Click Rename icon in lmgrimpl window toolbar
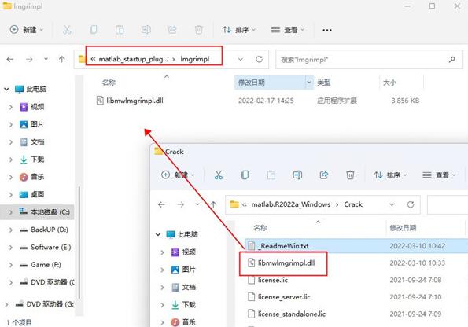The width and height of the screenshot is (468, 327). pyautogui.click(x=146, y=30)
